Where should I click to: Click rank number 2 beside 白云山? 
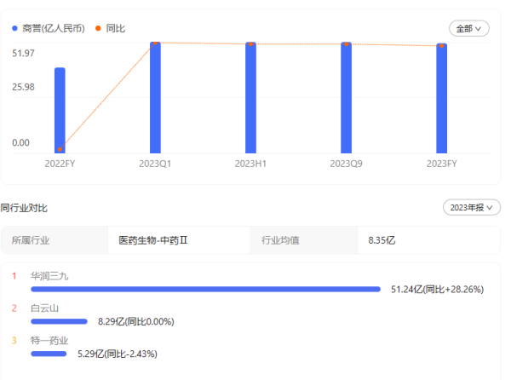[14, 308]
